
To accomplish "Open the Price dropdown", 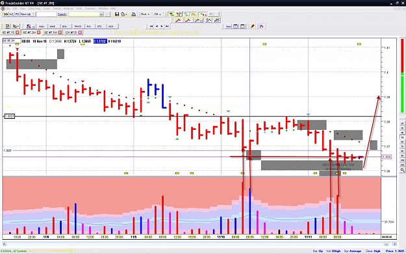I will (x=145, y=14).
